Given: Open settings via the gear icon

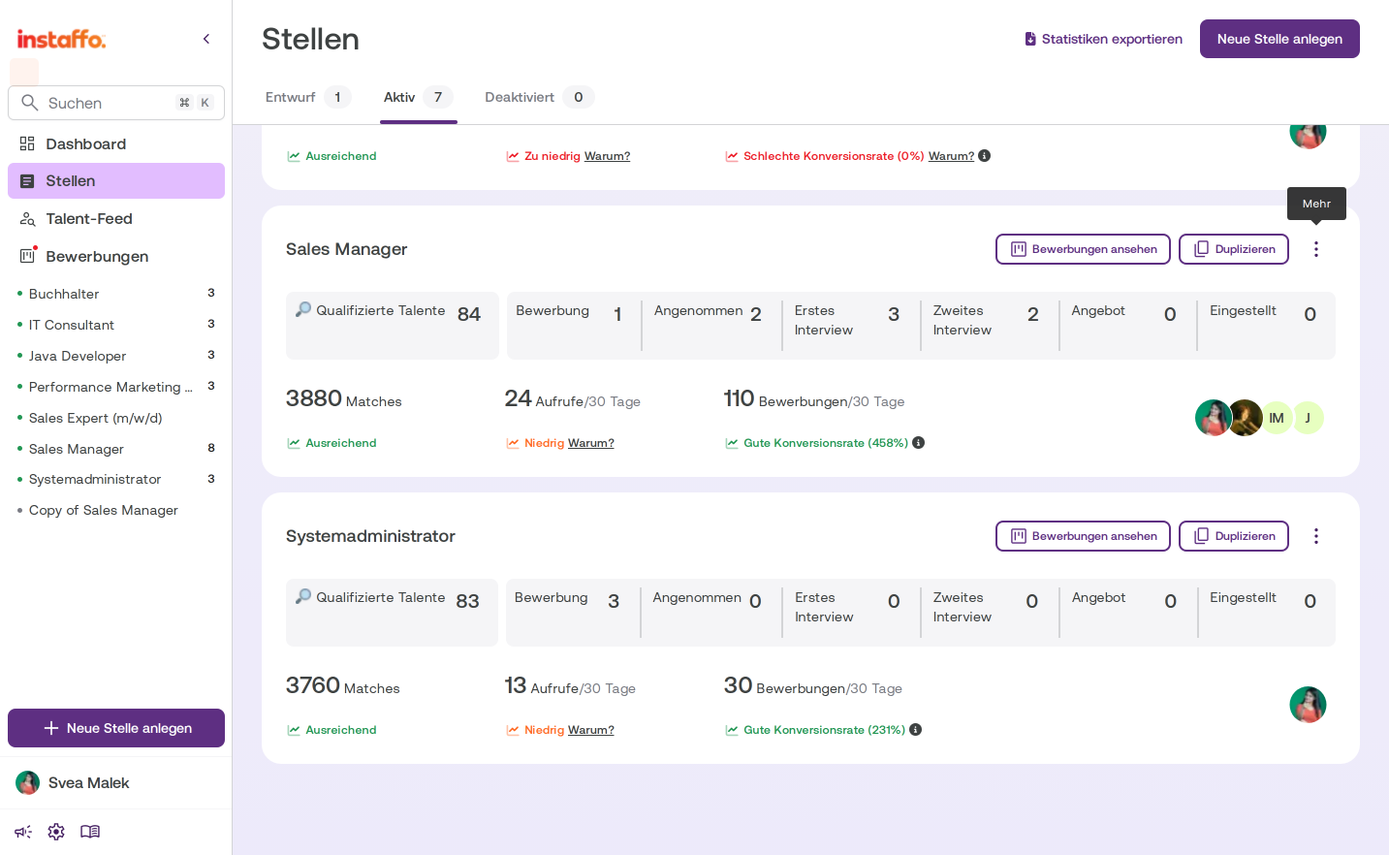Looking at the screenshot, I should click(x=56, y=832).
